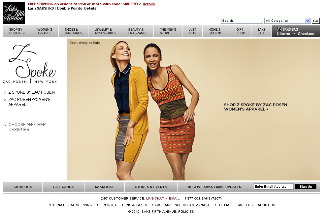Image resolution: width=327 pixels, height=220 pixels.
Task: Open the Saks Sale section
Action: 261,31
